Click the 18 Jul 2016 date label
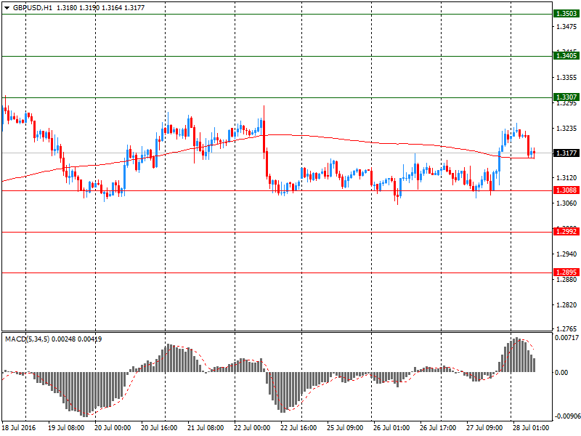The image size is (581, 436). (19, 428)
